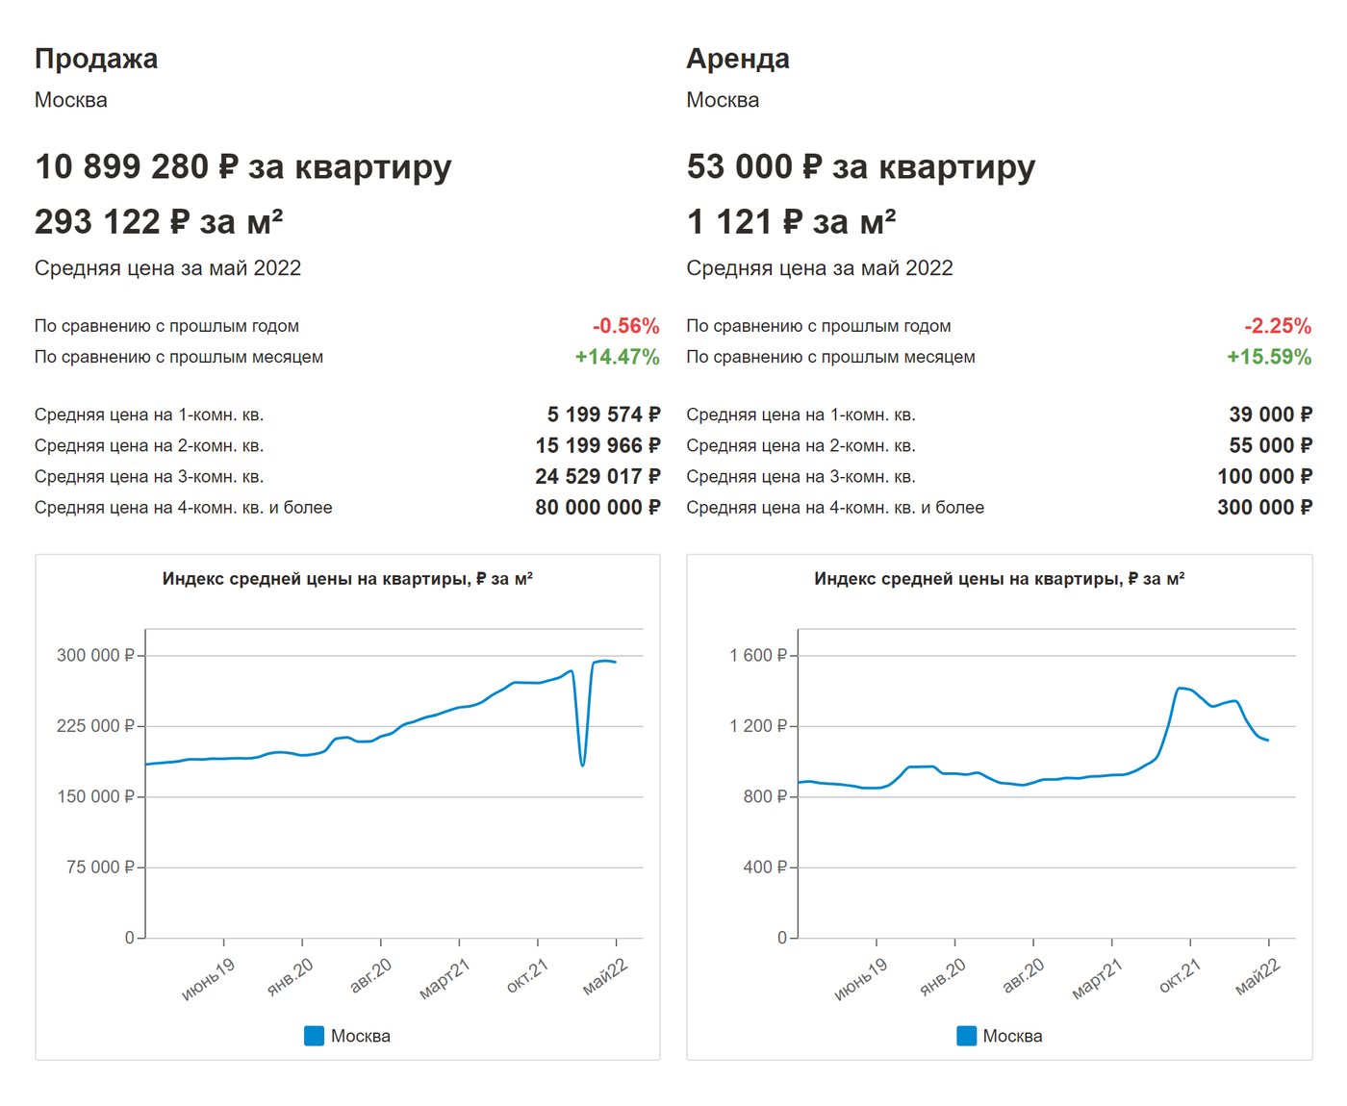The width and height of the screenshot is (1347, 1106).
Task: Click the Москва subtitle under Аренда
Action: coord(723,100)
